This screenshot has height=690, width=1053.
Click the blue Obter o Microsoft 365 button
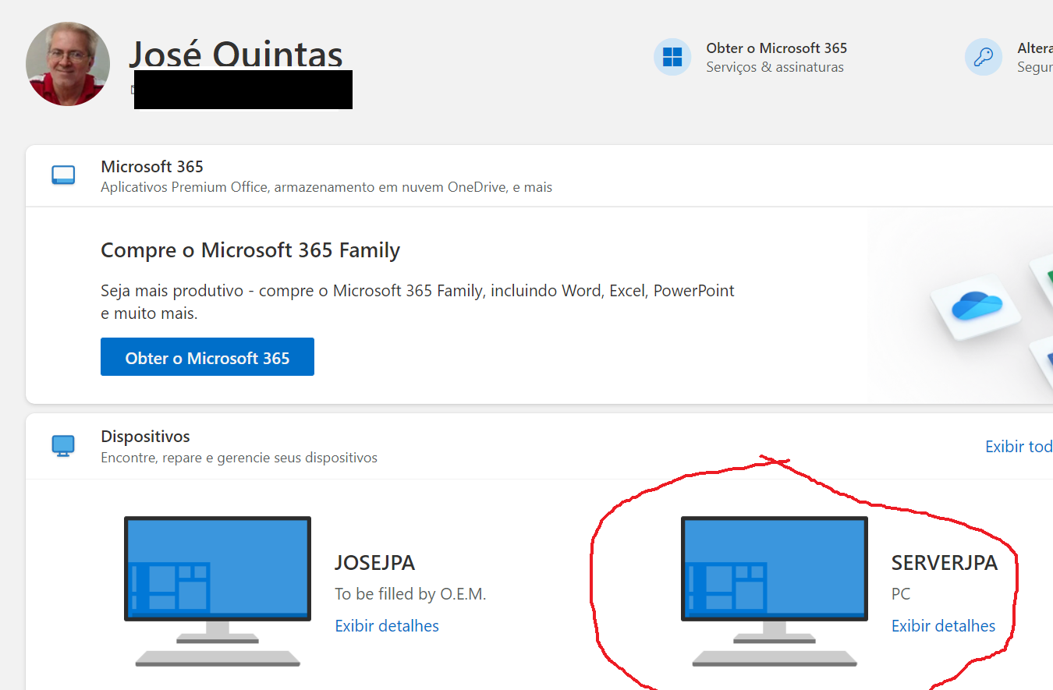207,357
